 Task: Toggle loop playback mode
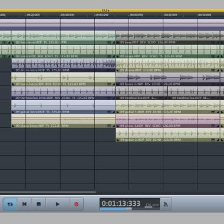[x=10, y=205]
